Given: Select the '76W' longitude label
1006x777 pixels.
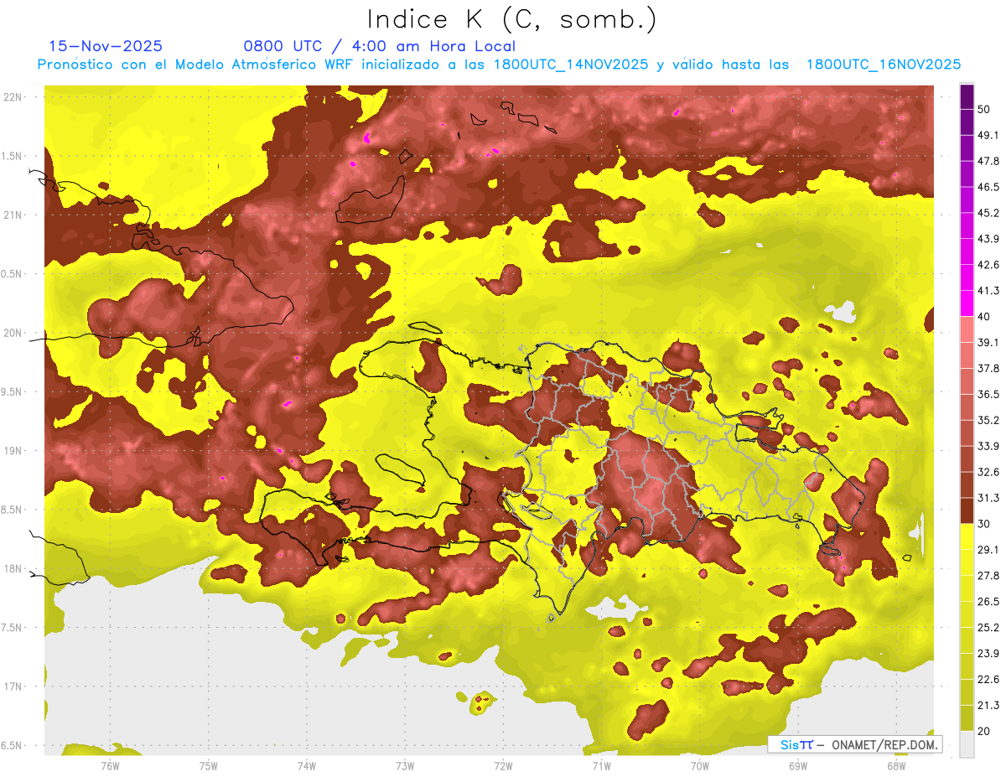Looking at the screenshot, I should [x=110, y=765].
